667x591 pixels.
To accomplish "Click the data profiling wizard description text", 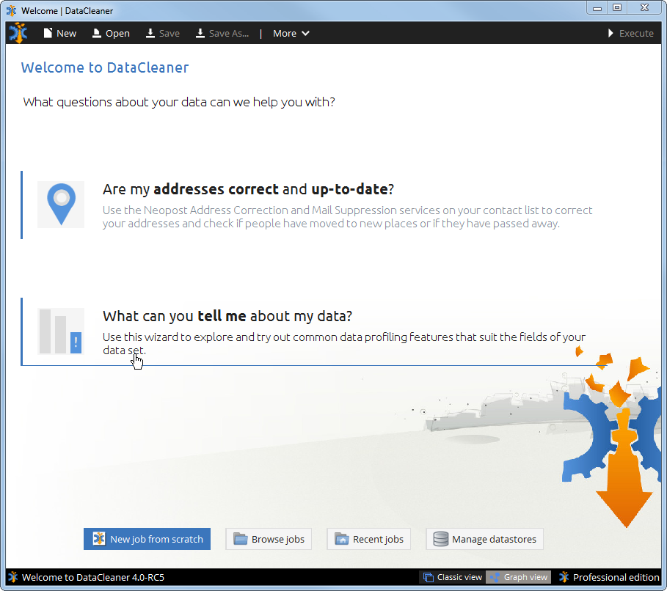I will point(343,344).
